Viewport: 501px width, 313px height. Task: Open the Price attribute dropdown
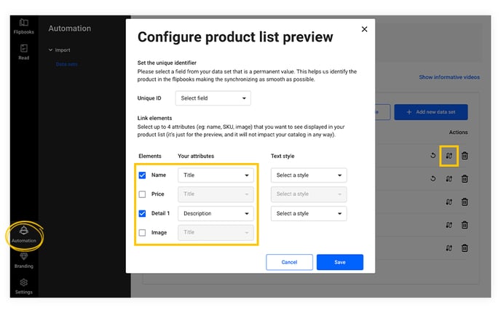pos(216,194)
